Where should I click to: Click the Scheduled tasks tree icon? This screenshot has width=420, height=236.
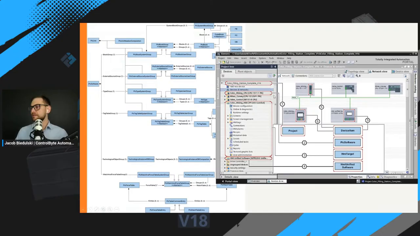click(231, 142)
